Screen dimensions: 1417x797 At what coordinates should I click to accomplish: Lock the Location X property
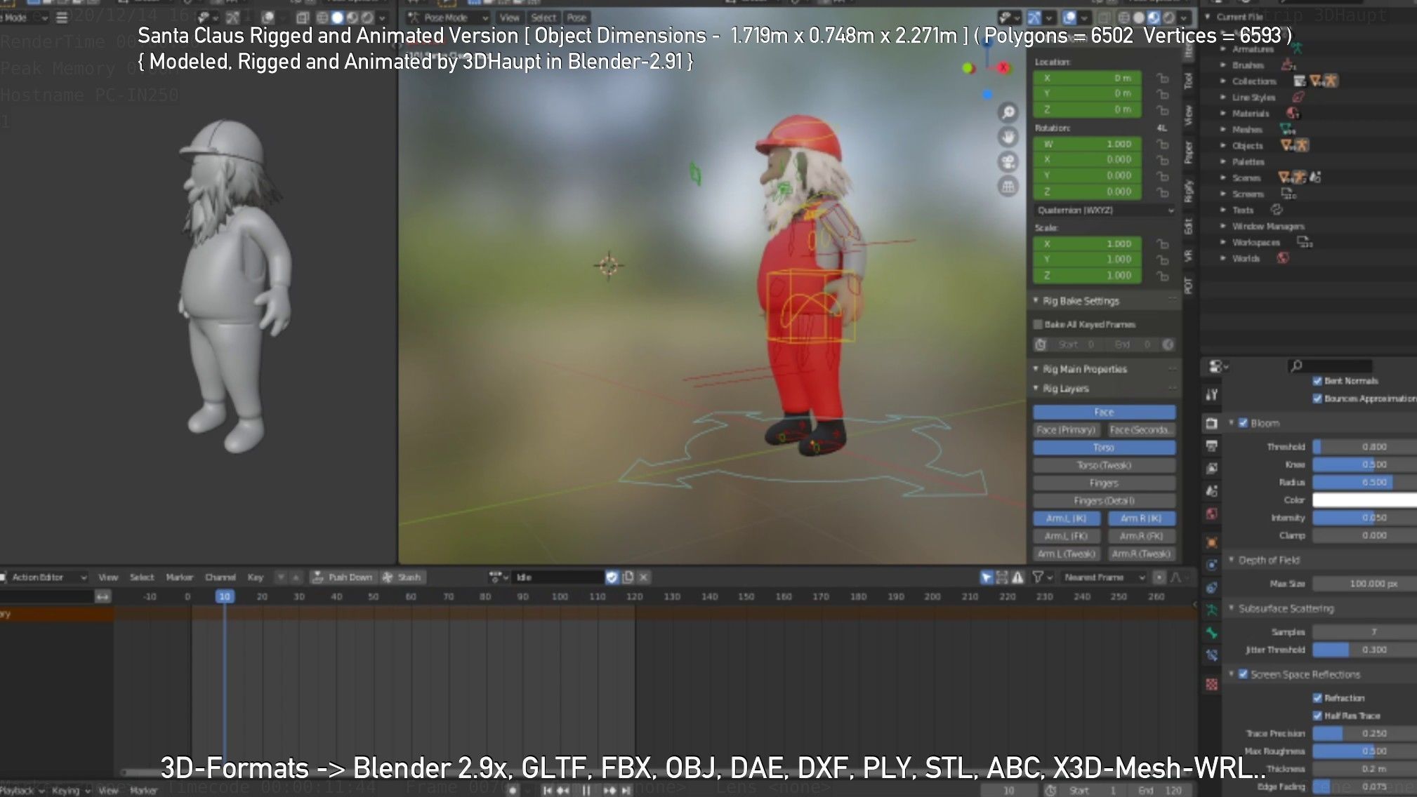[1163, 78]
